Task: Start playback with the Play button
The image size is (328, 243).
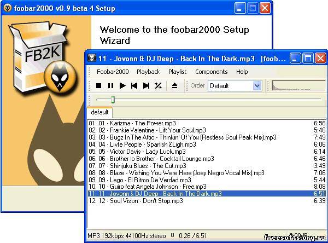Action: coord(122,86)
